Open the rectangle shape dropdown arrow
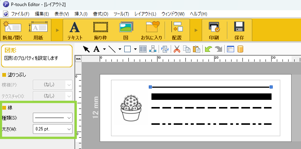The width and height of the screenshot is (301, 149). 135,49
